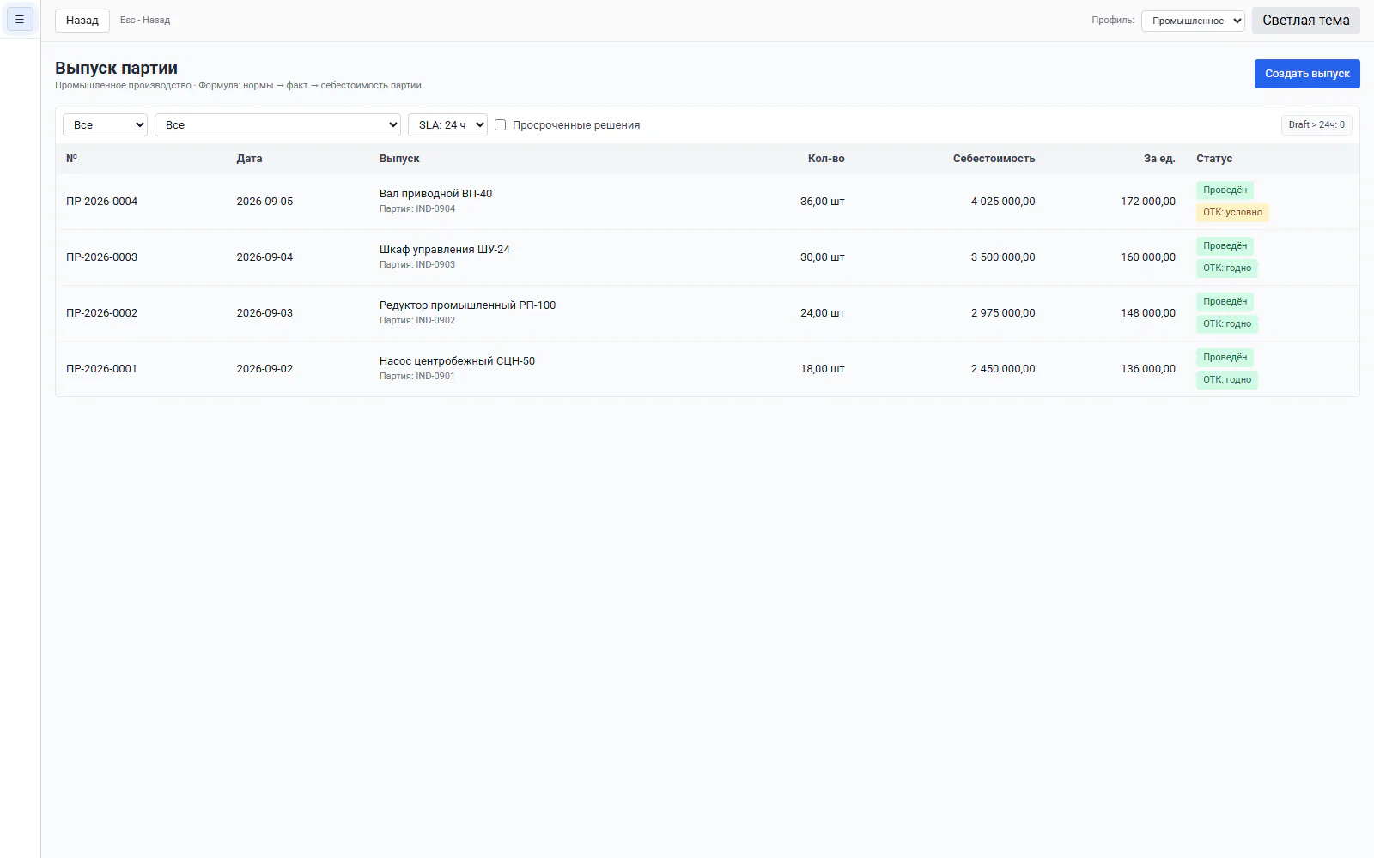Open Редуктор промышленный РП-100 entry

tap(467, 305)
